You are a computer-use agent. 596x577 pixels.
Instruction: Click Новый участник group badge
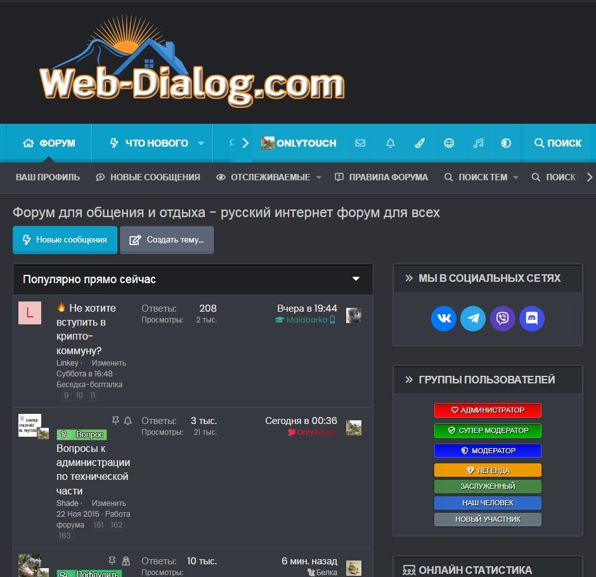pyautogui.click(x=488, y=519)
